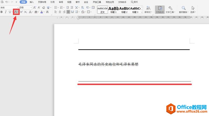Viewport: 209px width, 116px height.
Task: Apply a bulleted list
Action: [x=56, y=7]
